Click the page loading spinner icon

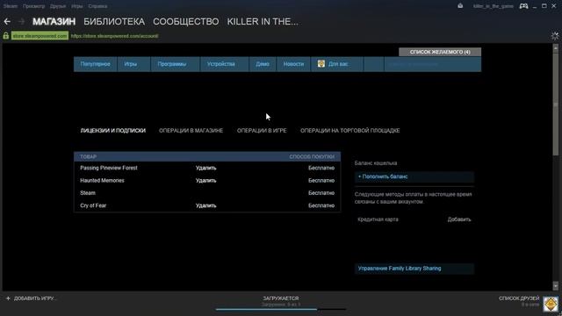(555, 36)
